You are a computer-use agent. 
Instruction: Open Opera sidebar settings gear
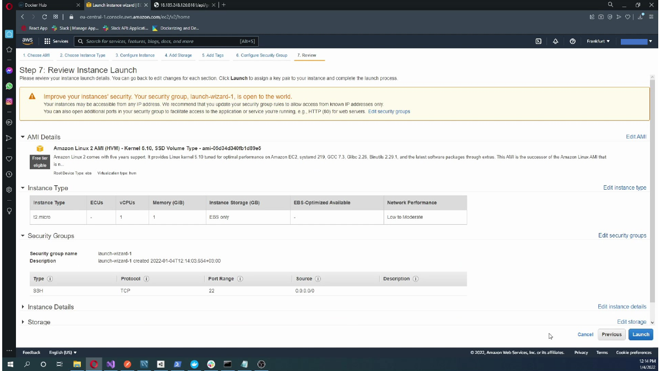click(9, 190)
